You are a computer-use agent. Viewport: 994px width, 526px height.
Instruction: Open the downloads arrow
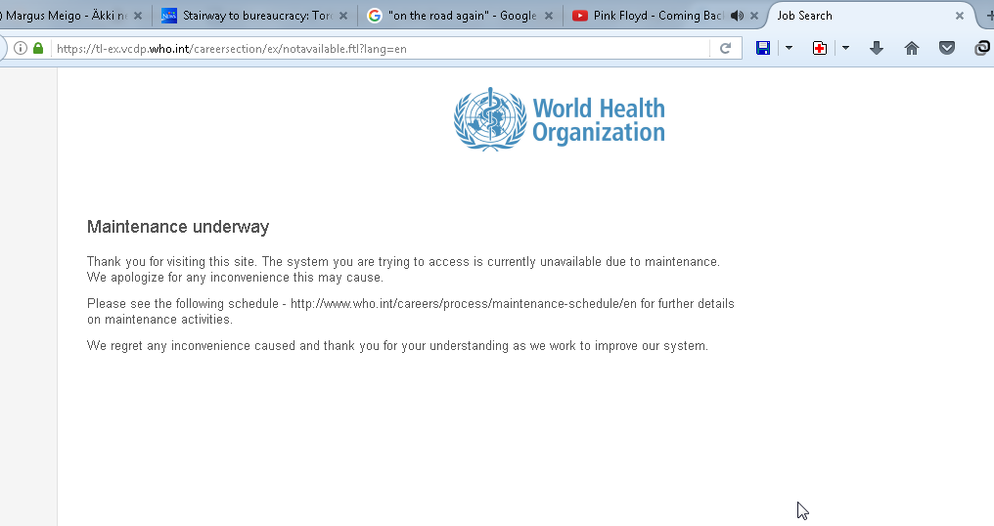[x=877, y=48]
